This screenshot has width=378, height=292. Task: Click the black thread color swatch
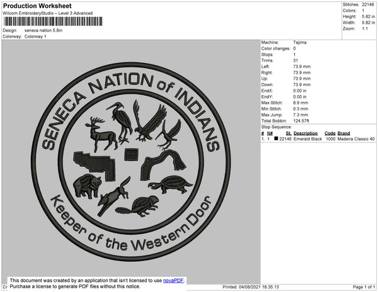[x=276, y=138]
